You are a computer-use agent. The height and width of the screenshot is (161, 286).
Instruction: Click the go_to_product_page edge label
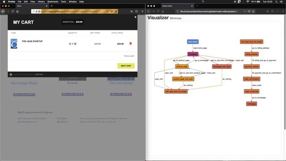pos(181,60)
